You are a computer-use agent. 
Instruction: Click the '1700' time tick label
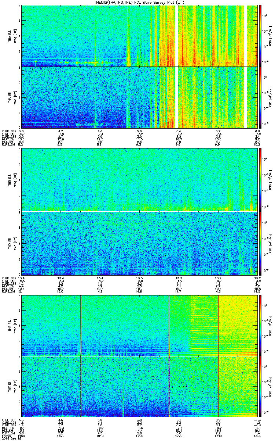pyautogui.click(x=139, y=435)
